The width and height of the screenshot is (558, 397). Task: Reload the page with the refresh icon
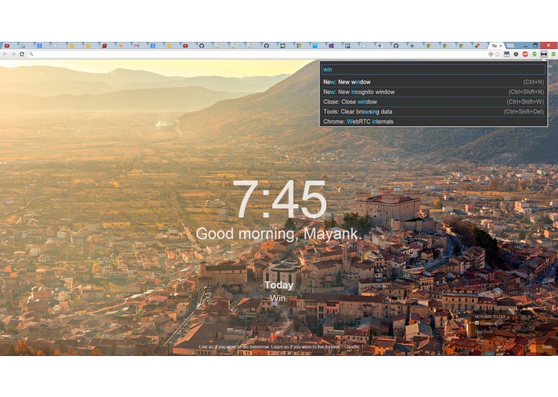22,54
